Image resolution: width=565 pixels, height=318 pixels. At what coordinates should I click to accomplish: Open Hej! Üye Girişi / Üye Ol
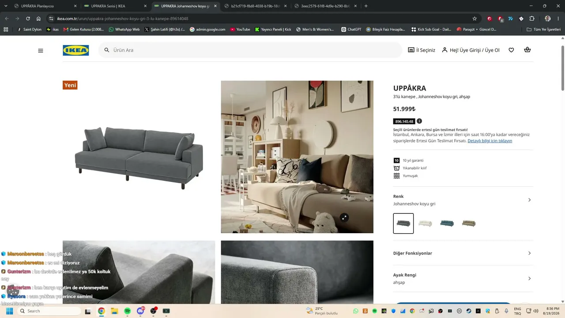[x=471, y=50]
